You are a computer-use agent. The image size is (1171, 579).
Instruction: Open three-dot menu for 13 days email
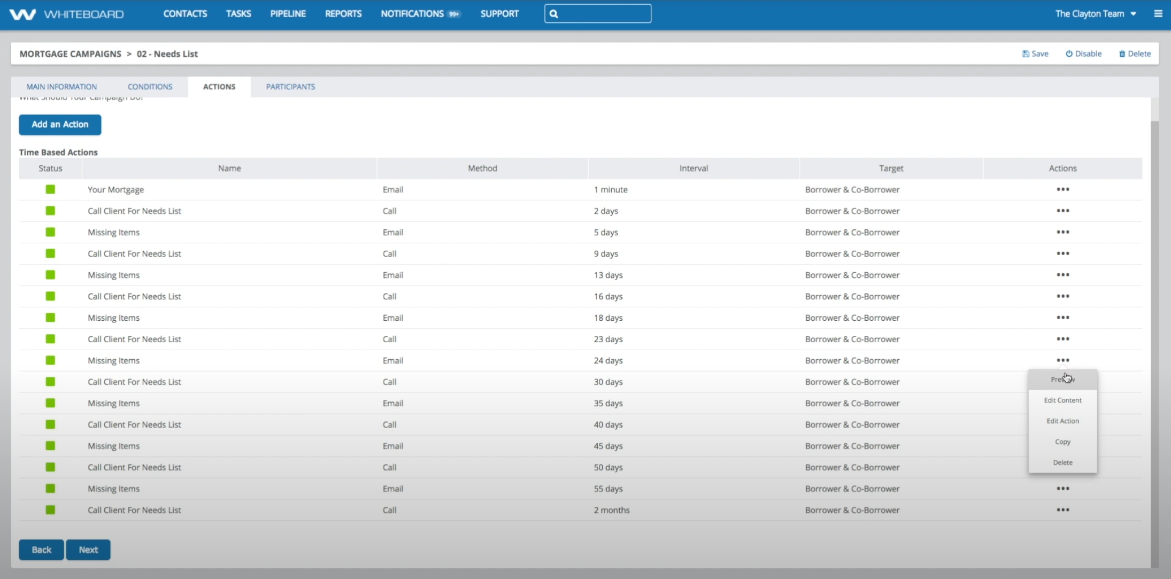[x=1062, y=275]
